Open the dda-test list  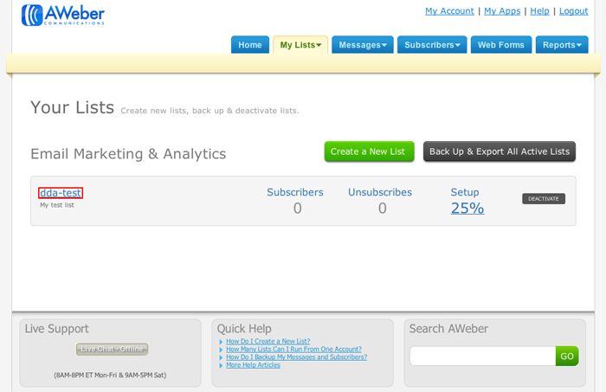[61, 193]
